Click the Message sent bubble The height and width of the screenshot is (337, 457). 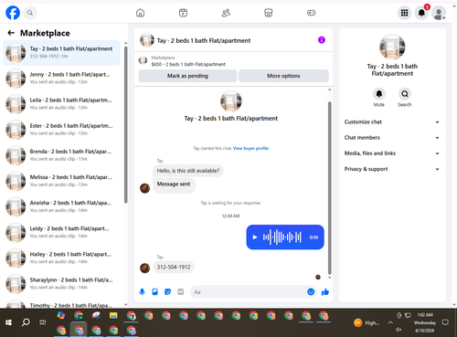(x=174, y=184)
